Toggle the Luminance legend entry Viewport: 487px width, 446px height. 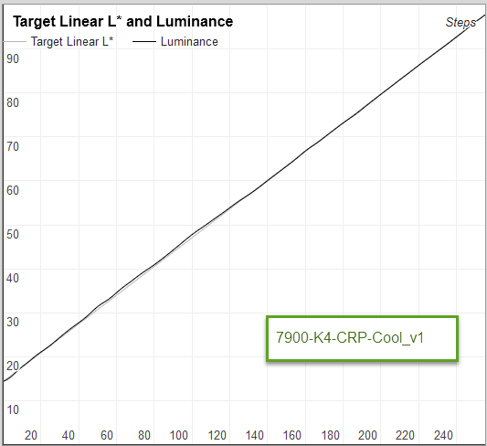point(189,42)
